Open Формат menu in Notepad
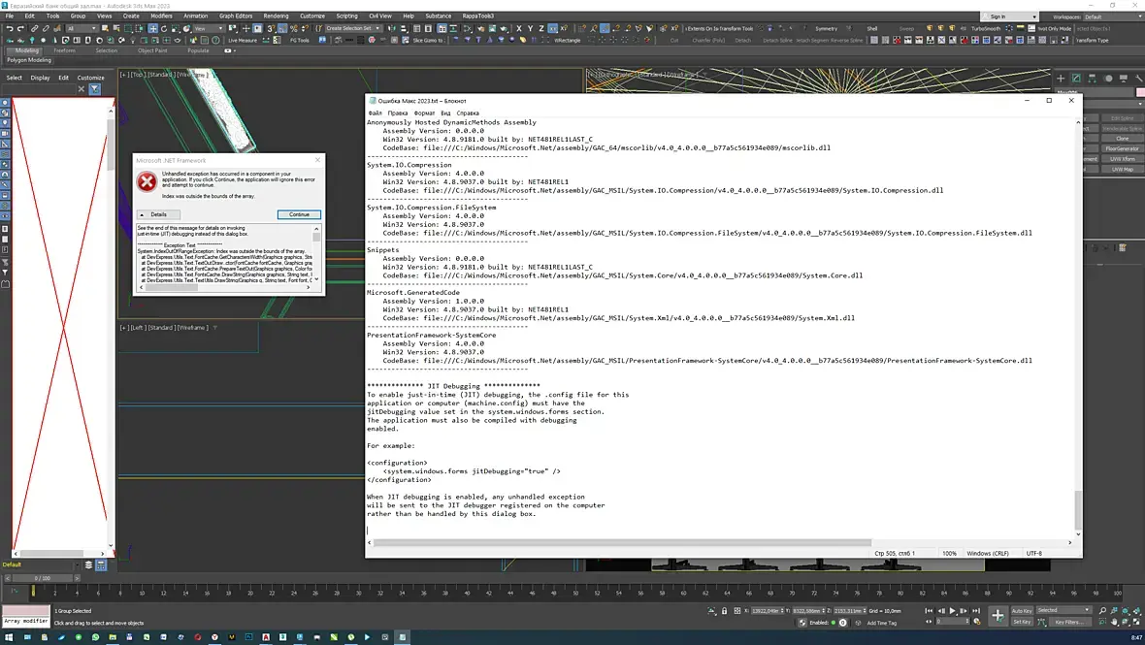The height and width of the screenshot is (645, 1145). [x=424, y=113]
